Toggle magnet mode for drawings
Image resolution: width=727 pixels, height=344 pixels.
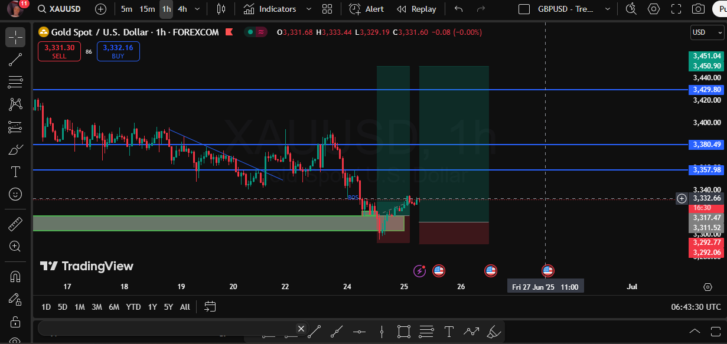15,276
